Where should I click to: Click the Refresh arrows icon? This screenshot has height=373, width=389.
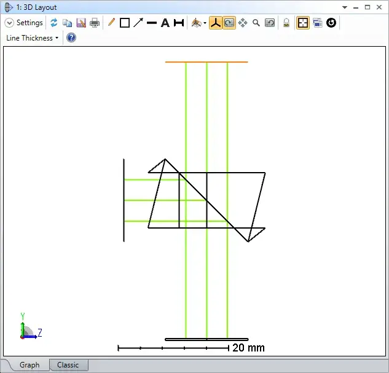click(x=54, y=23)
